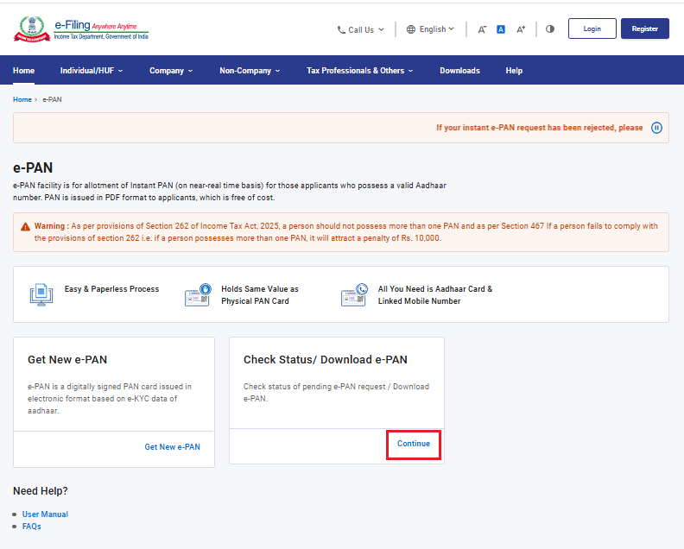Image resolution: width=684 pixels, height=549 pixels.
Task: Click the phone icon beside Call Us
Action: tap(341, 29)
